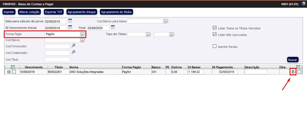Image resolution: width=307 pixels, height=127 pixels.
Task: Expand the first Tipo do Título dropdown
Action: 148,35
